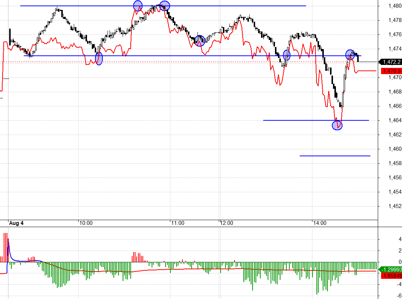The height and width of the screenshot is (299, 402).
Task: Select blue circle at the latest candles
Action: (350, 55)
